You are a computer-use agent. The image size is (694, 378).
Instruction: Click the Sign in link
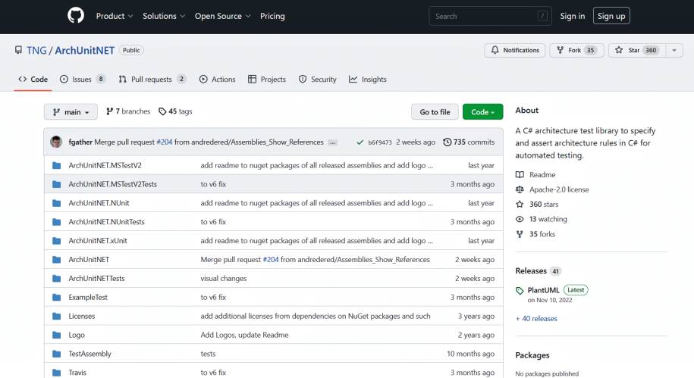tap(573, 16)
